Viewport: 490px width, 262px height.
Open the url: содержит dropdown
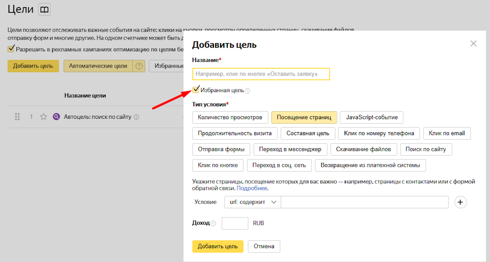(x=252, y=202)
